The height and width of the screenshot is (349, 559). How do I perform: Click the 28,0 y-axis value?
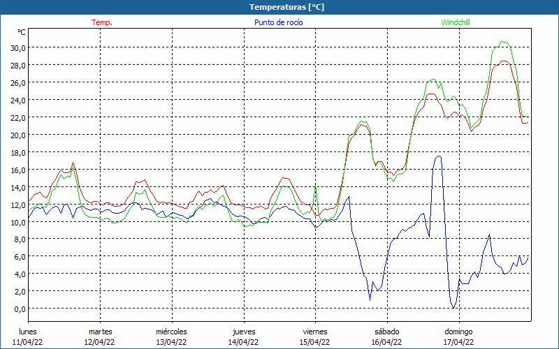click(18, 65)
